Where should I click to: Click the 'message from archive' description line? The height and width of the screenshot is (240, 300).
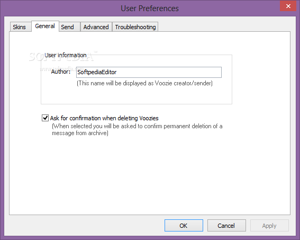pos(80,133)
